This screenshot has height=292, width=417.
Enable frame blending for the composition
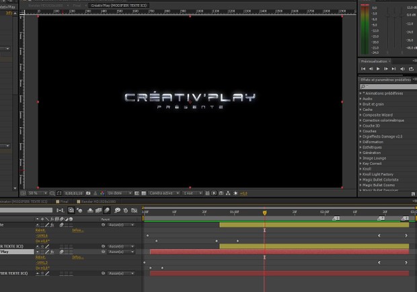pyautogui.click(x=98, y=211)
